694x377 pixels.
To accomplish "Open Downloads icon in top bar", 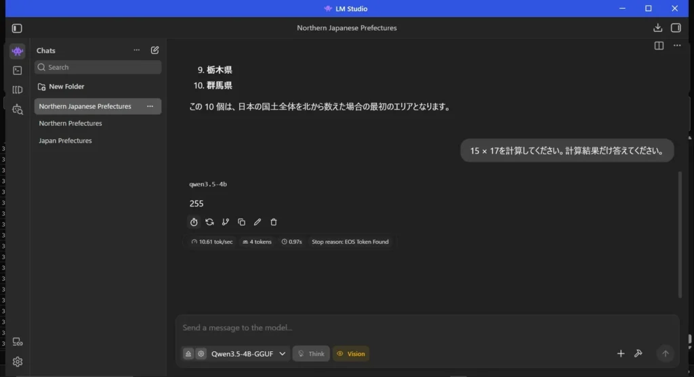I will pyautogui.click(x=657, y=28).
